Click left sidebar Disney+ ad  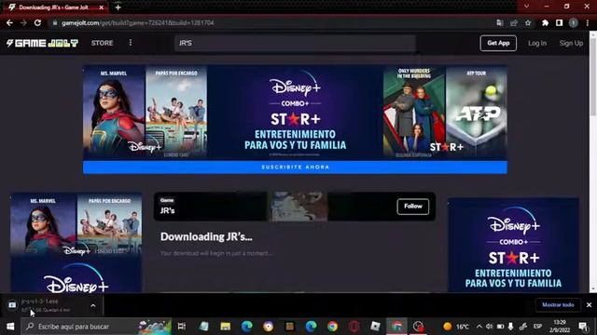pyautogui.click(x=76, y=242)
